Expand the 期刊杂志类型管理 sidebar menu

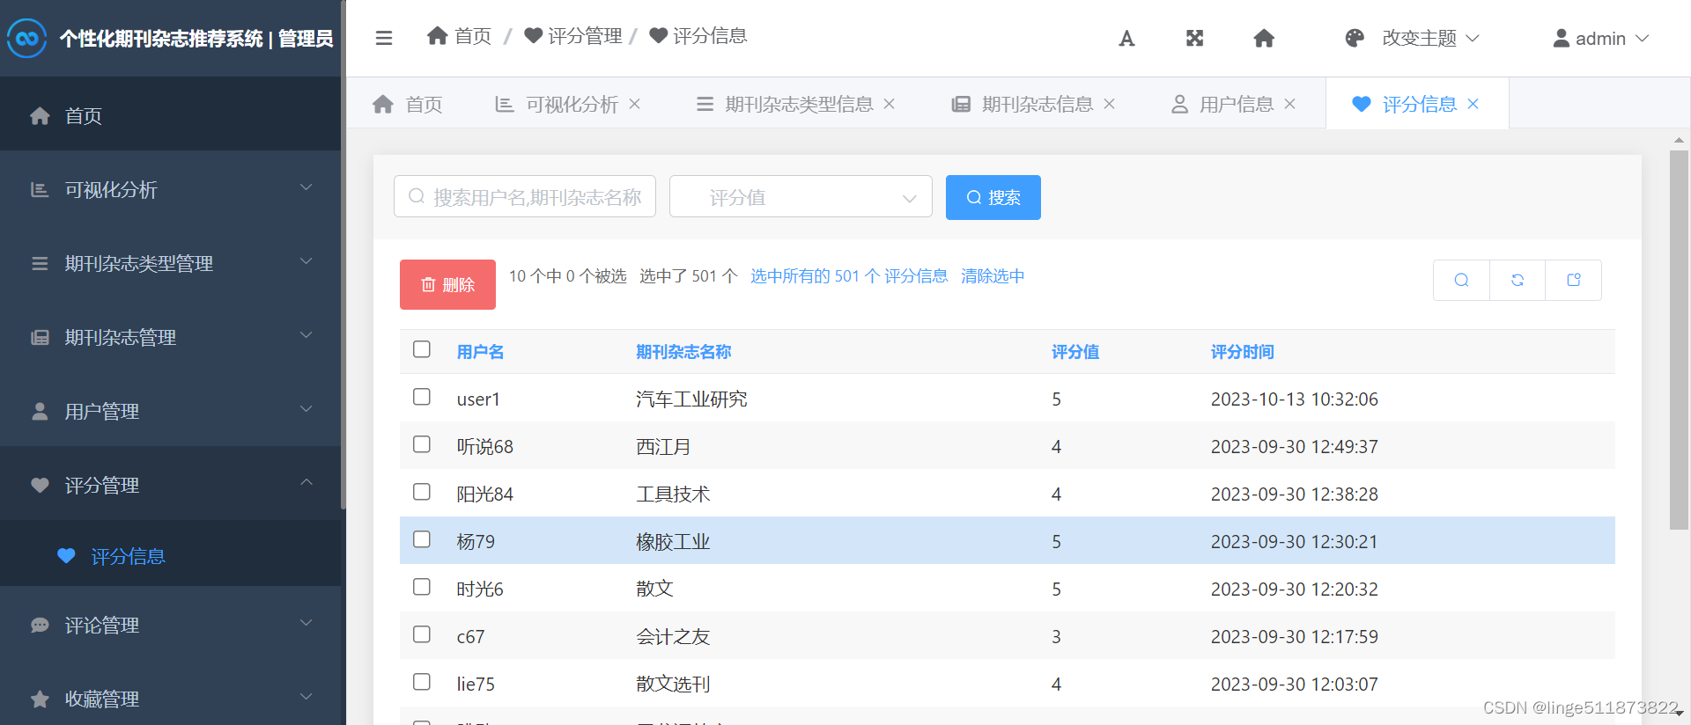pyautogui.click(x=306, y=261)
